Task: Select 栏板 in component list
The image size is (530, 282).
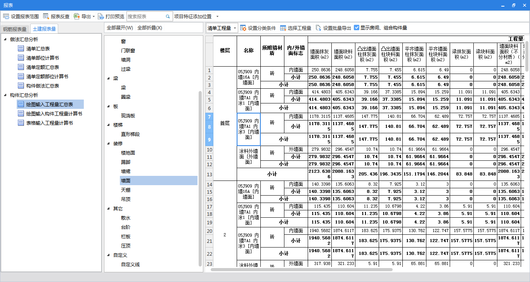Action: 126,236
